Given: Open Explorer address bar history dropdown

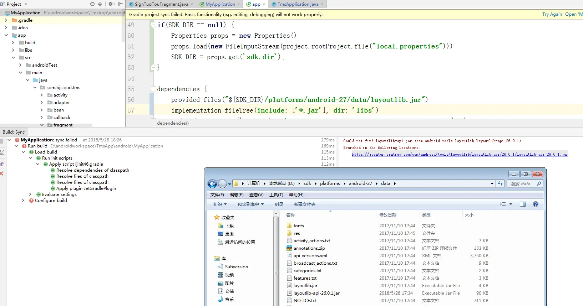Looking at the screenshot, I should click(492, 183).
